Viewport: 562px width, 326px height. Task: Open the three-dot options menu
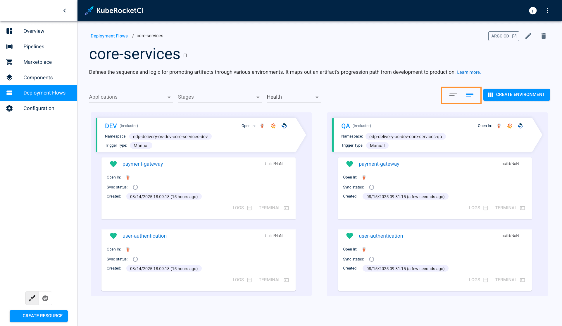tap(547, 11)
